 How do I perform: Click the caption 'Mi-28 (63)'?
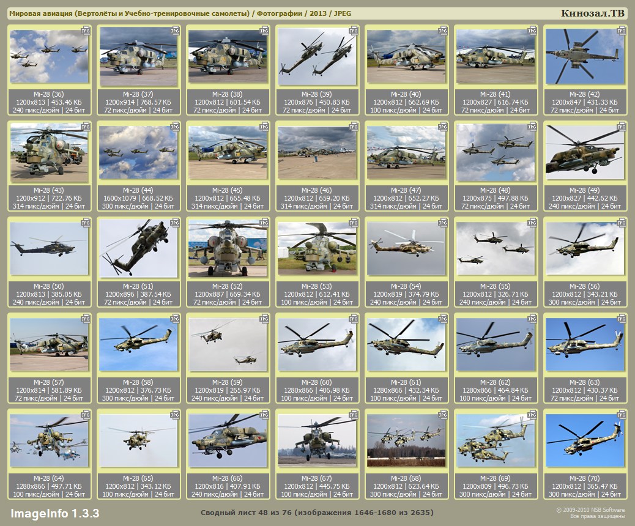click(585, 382)
